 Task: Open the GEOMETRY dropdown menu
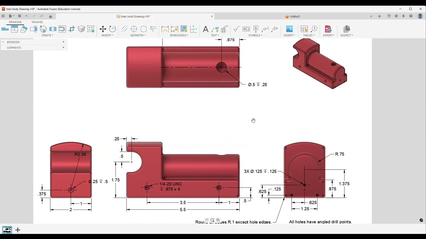[138, 35]
